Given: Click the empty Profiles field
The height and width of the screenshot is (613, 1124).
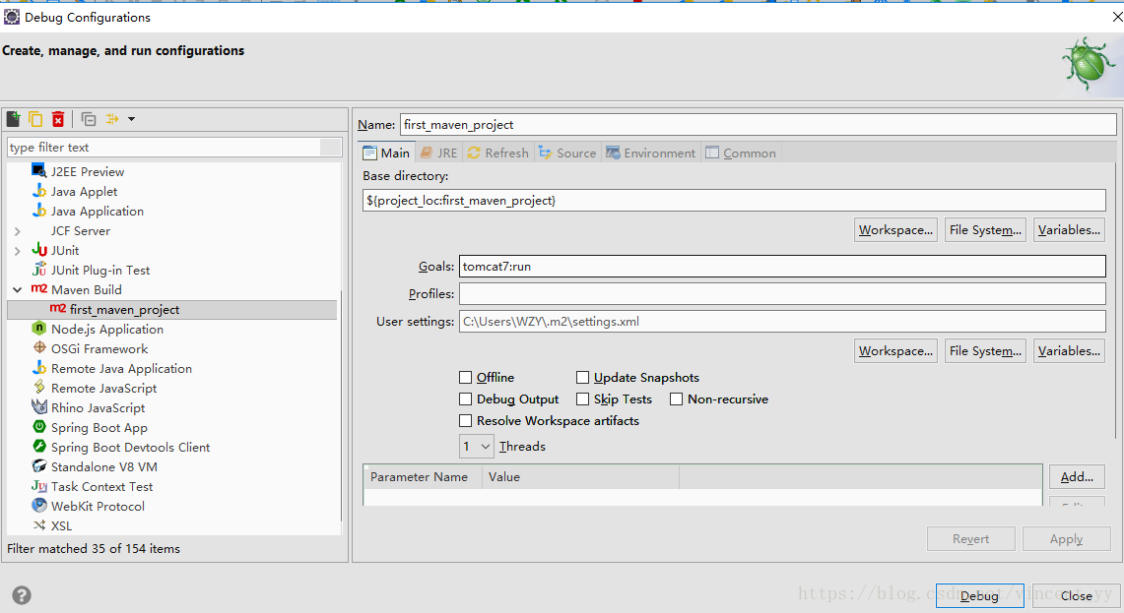Looking at the screenshot, I should 783,293.
